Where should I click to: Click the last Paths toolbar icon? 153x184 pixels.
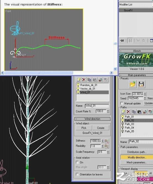coord(150,112)
